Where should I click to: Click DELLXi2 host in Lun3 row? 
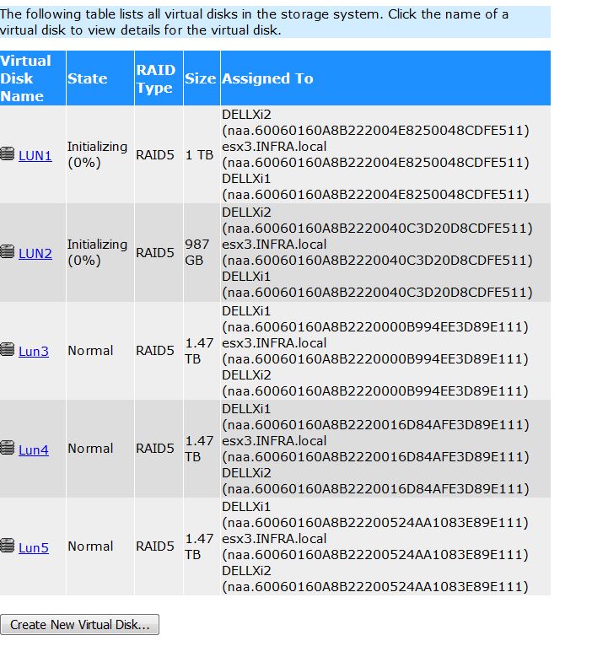tap(246, 375)
